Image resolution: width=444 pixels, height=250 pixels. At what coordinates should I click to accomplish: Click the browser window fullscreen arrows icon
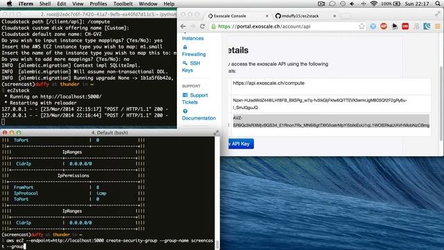(x=438, y=14)
